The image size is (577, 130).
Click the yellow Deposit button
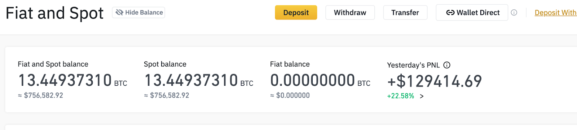click(296, 13)
